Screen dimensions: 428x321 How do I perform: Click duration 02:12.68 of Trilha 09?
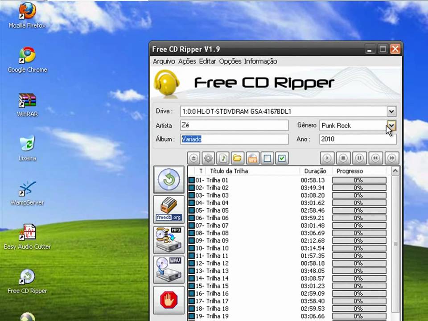point(313,241)
